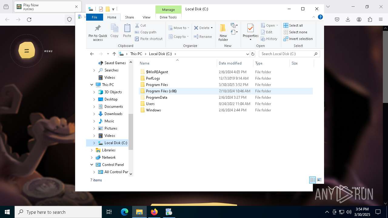Switch to the Share ribbon tab
Viewport: 388px width, 218px height.
coord(129,17)
